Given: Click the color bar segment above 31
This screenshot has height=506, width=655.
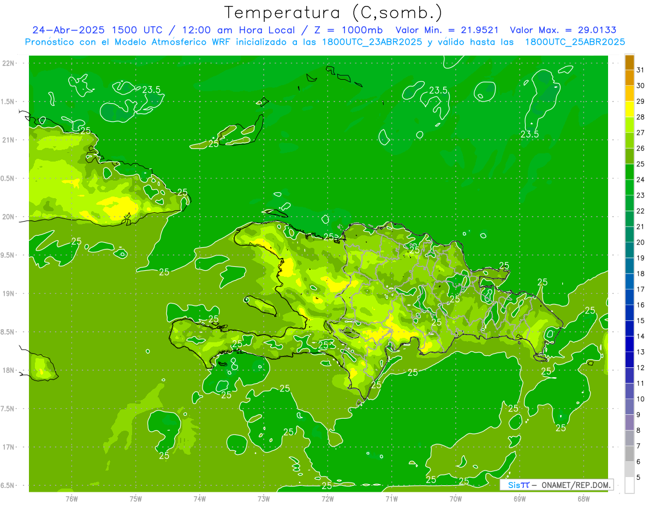Looking at the screenshot, I should 629,62.
